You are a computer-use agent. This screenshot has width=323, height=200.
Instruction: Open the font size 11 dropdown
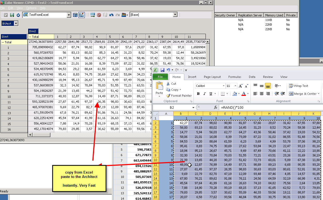[235, 86]
